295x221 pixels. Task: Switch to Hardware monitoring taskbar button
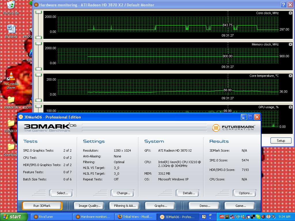(94, 217)
